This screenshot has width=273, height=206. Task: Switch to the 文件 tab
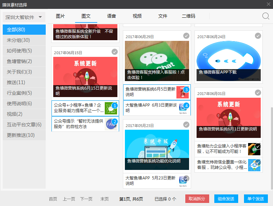[163, 16]
